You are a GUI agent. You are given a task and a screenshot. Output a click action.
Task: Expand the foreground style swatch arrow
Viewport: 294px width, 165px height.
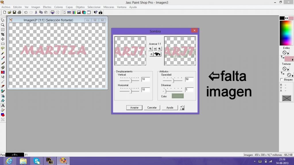[292, 60]
